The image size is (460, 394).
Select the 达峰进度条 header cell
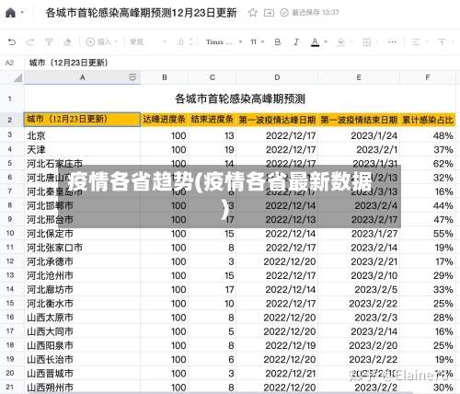pos(165,120)
